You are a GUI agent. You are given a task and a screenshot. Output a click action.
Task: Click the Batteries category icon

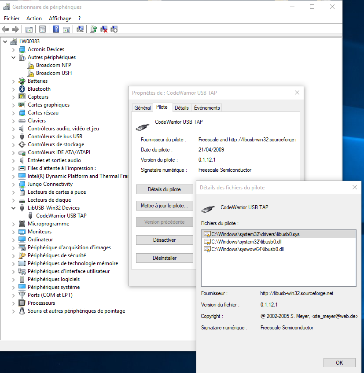pyautogui.click(x=22, y=81)
